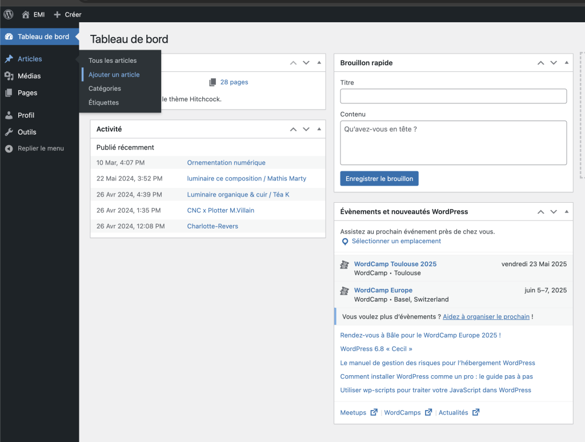585x442 pixels.
Task: Click the Articles pushpin icon
Action: [x=9, y=59]
